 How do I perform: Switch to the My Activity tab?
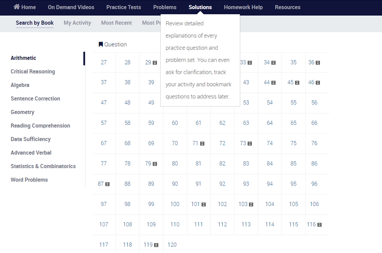(x=77, y=23)
